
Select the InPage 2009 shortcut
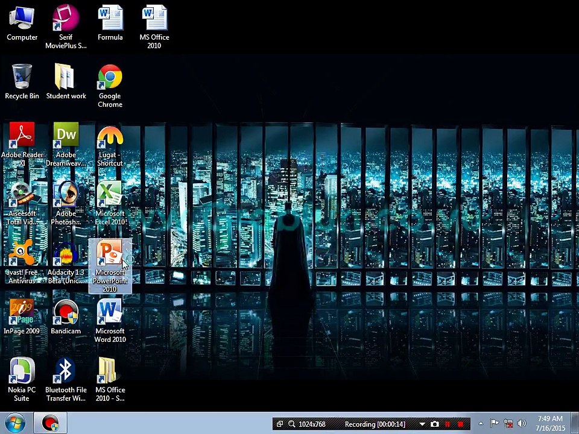22,316
